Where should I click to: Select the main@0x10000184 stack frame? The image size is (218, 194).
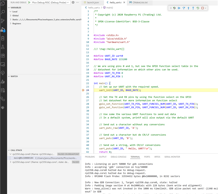click(24, 158)
